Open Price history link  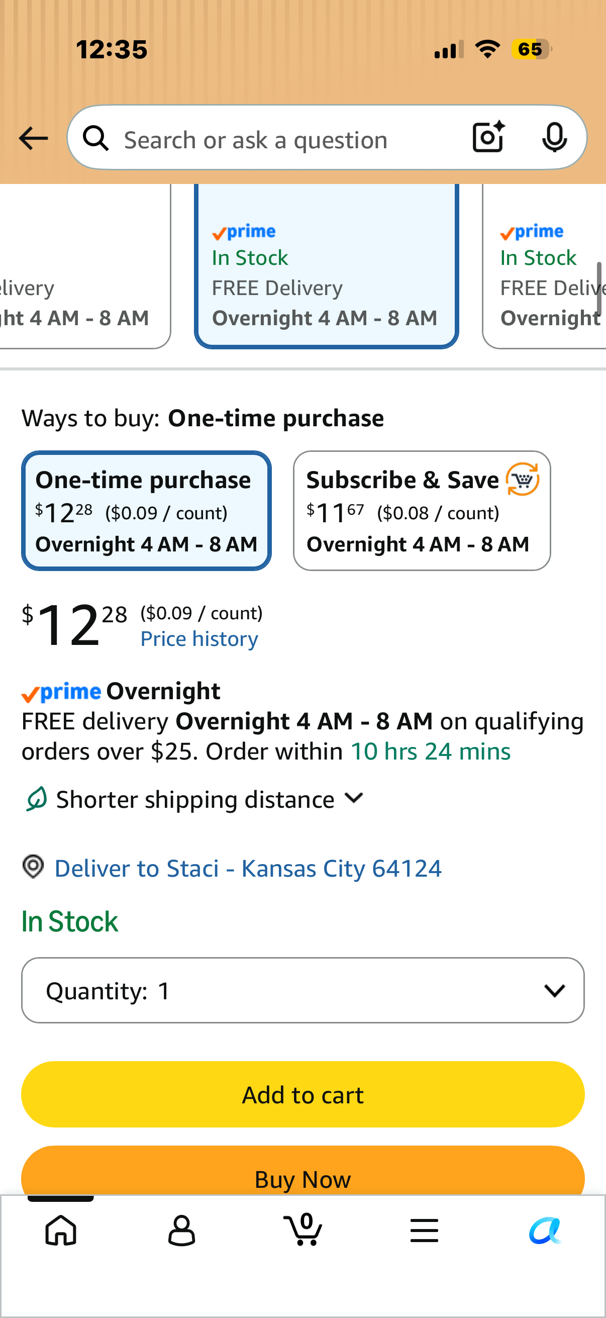199,639
